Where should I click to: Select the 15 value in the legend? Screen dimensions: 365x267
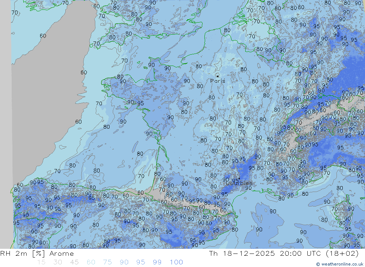[42, 262]
